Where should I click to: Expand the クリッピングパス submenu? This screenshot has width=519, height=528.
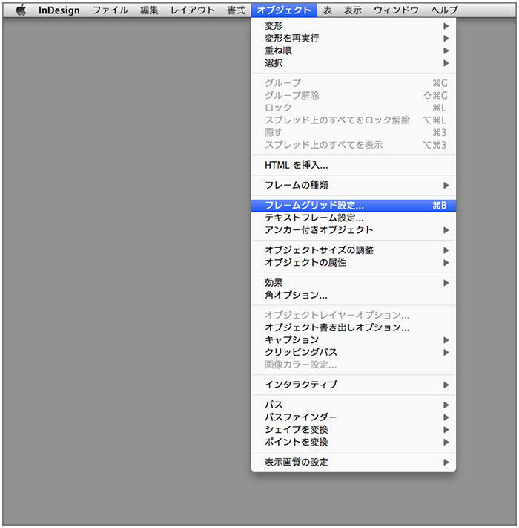pos(354,353)
